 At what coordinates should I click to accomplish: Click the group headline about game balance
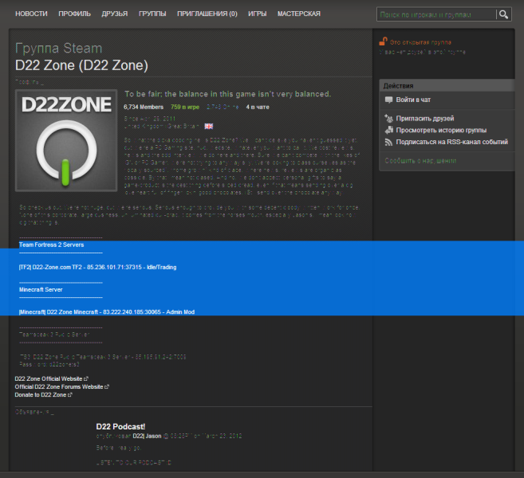(x=228, y=94)
